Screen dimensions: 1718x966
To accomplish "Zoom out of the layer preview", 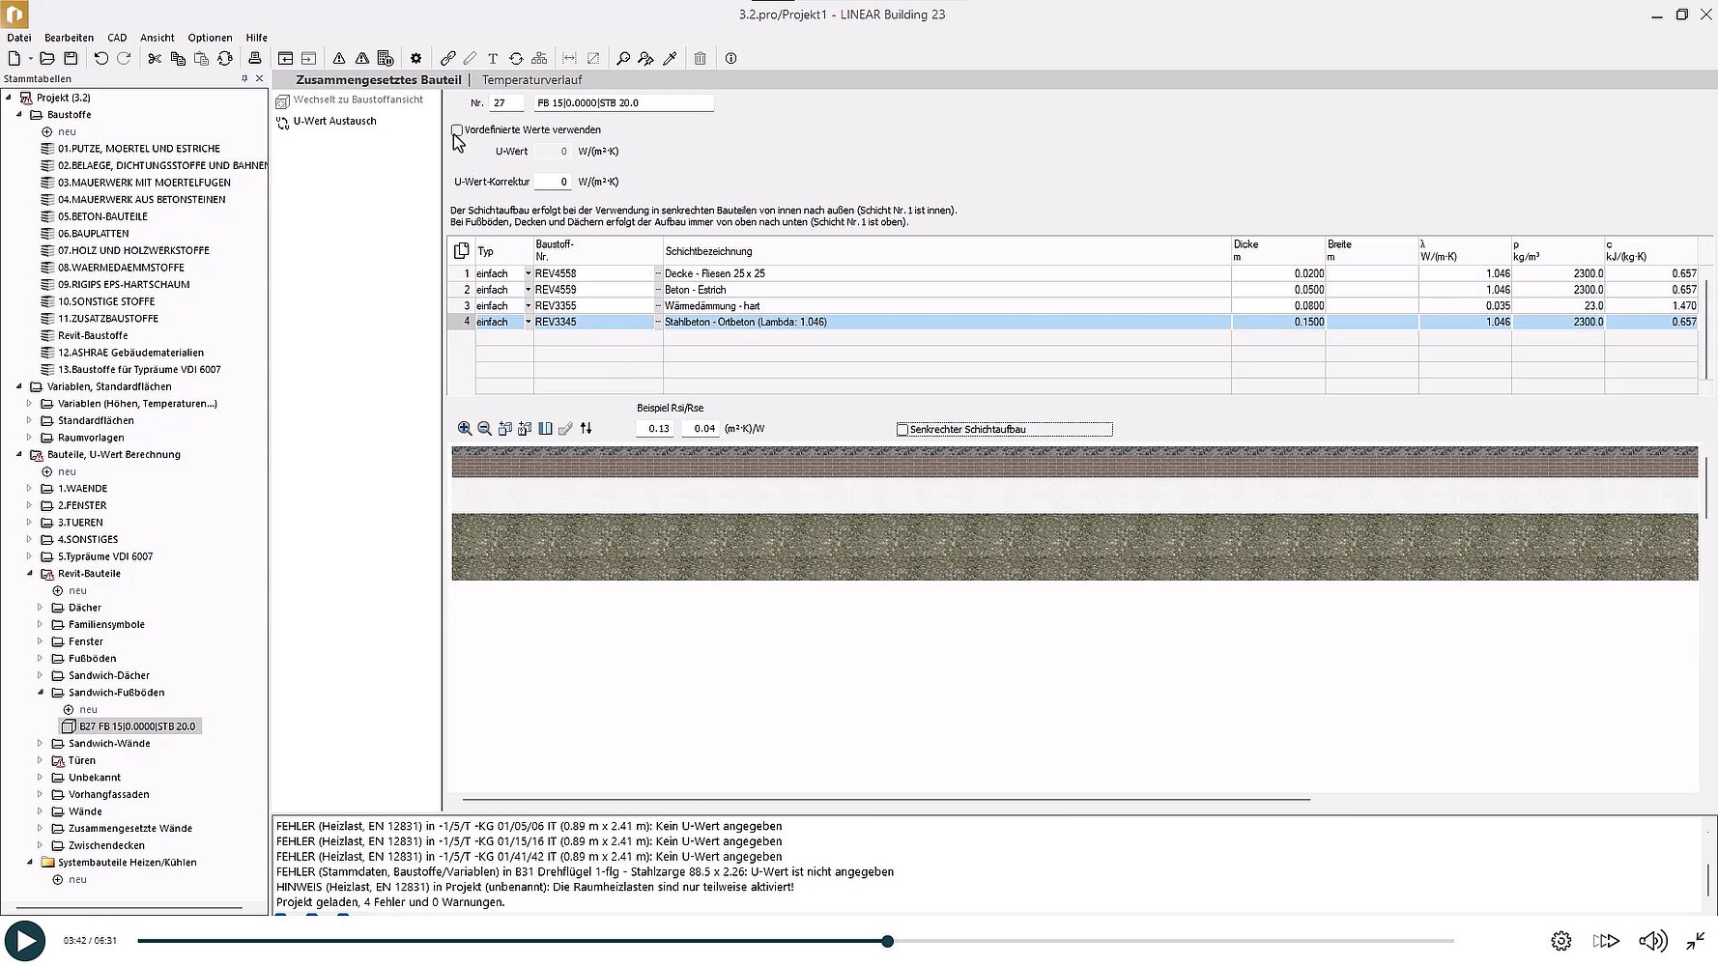I will [x=485, y=429].
